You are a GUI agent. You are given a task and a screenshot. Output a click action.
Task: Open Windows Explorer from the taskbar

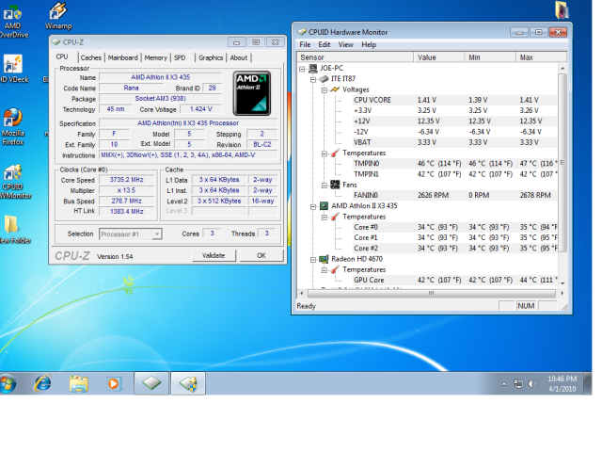[78, 383]
